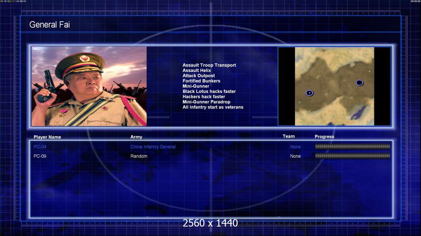The image size is (421, 236).
Task: Click 'Assault Troop Transport' in the ability list
Action: pos(209,65)
